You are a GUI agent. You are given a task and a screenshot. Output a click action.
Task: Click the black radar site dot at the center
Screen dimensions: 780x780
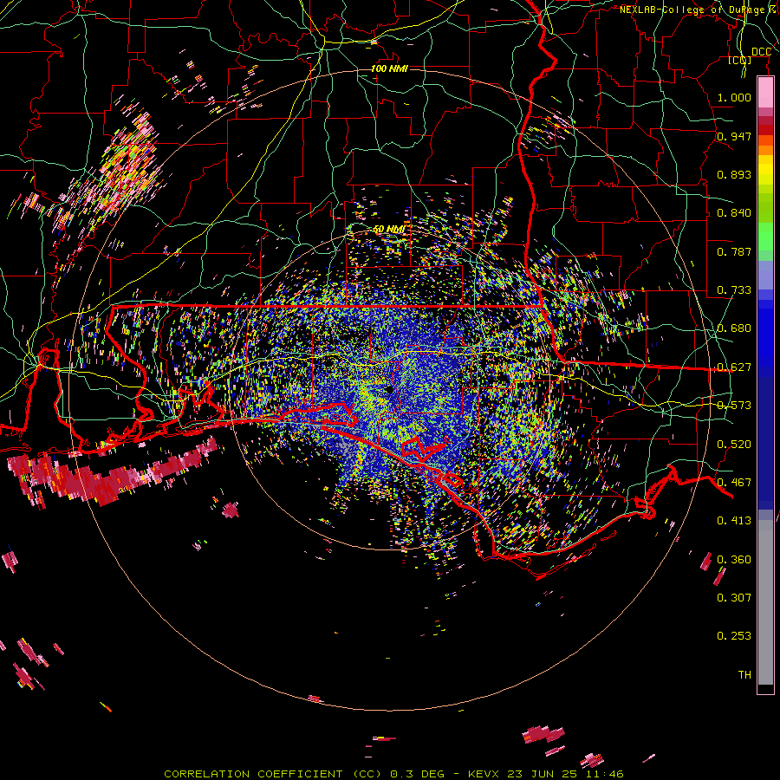tap(388, 390)
